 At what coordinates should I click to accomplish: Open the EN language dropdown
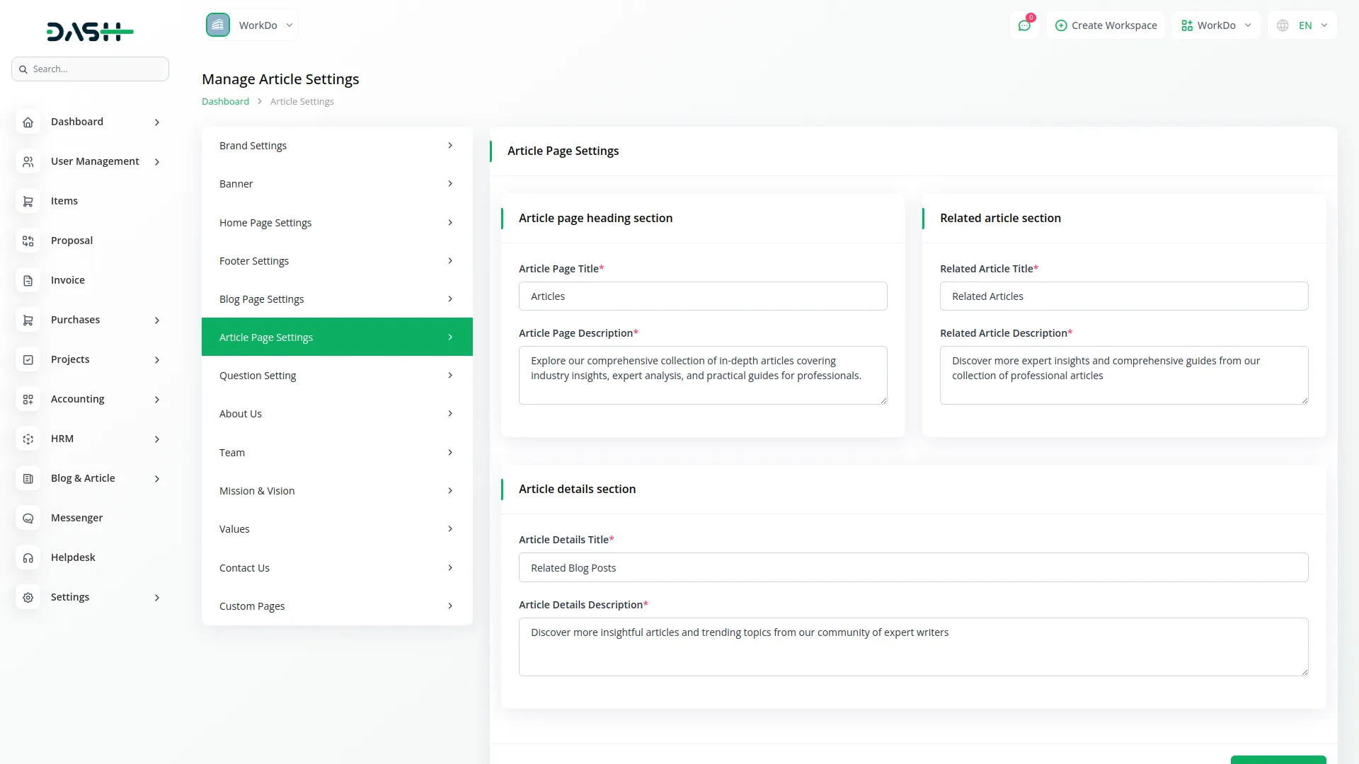tap(1303, 25)
